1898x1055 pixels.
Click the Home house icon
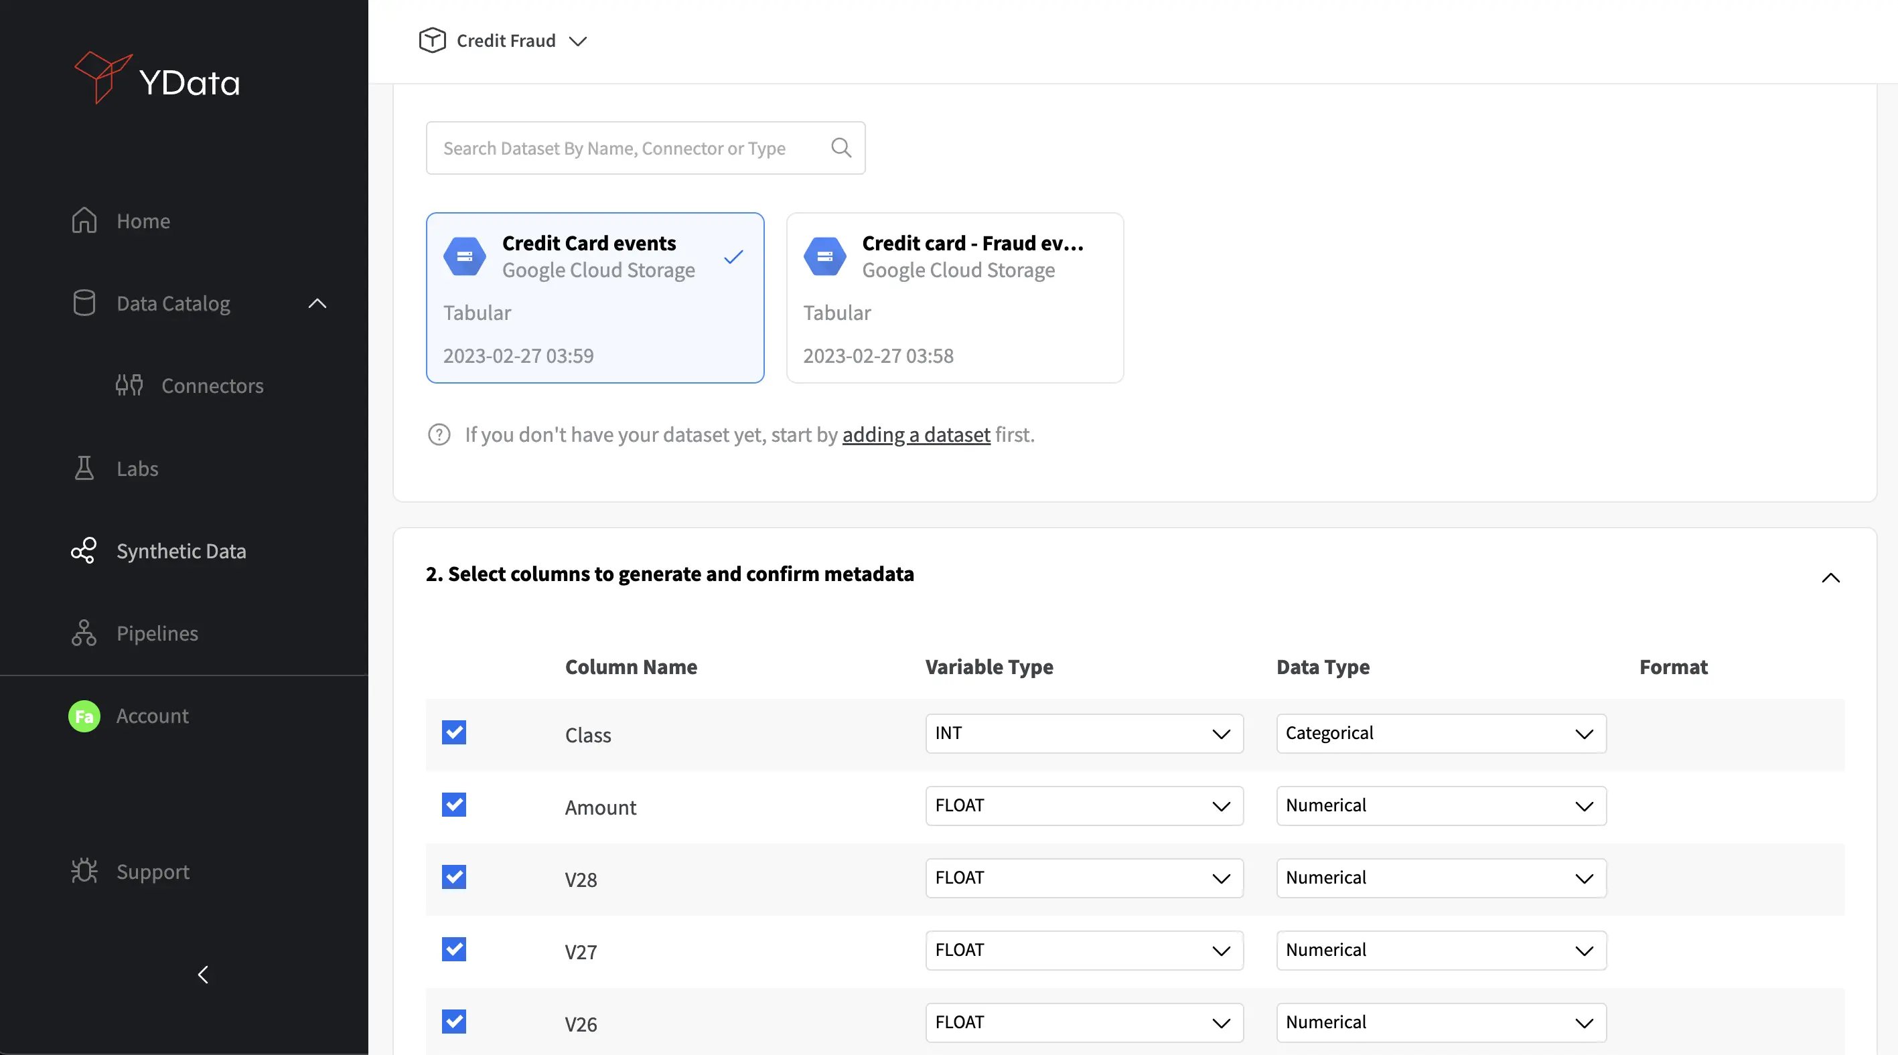click(84, 220)
